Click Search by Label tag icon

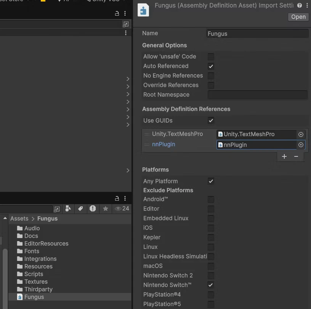tap(80, 209)
